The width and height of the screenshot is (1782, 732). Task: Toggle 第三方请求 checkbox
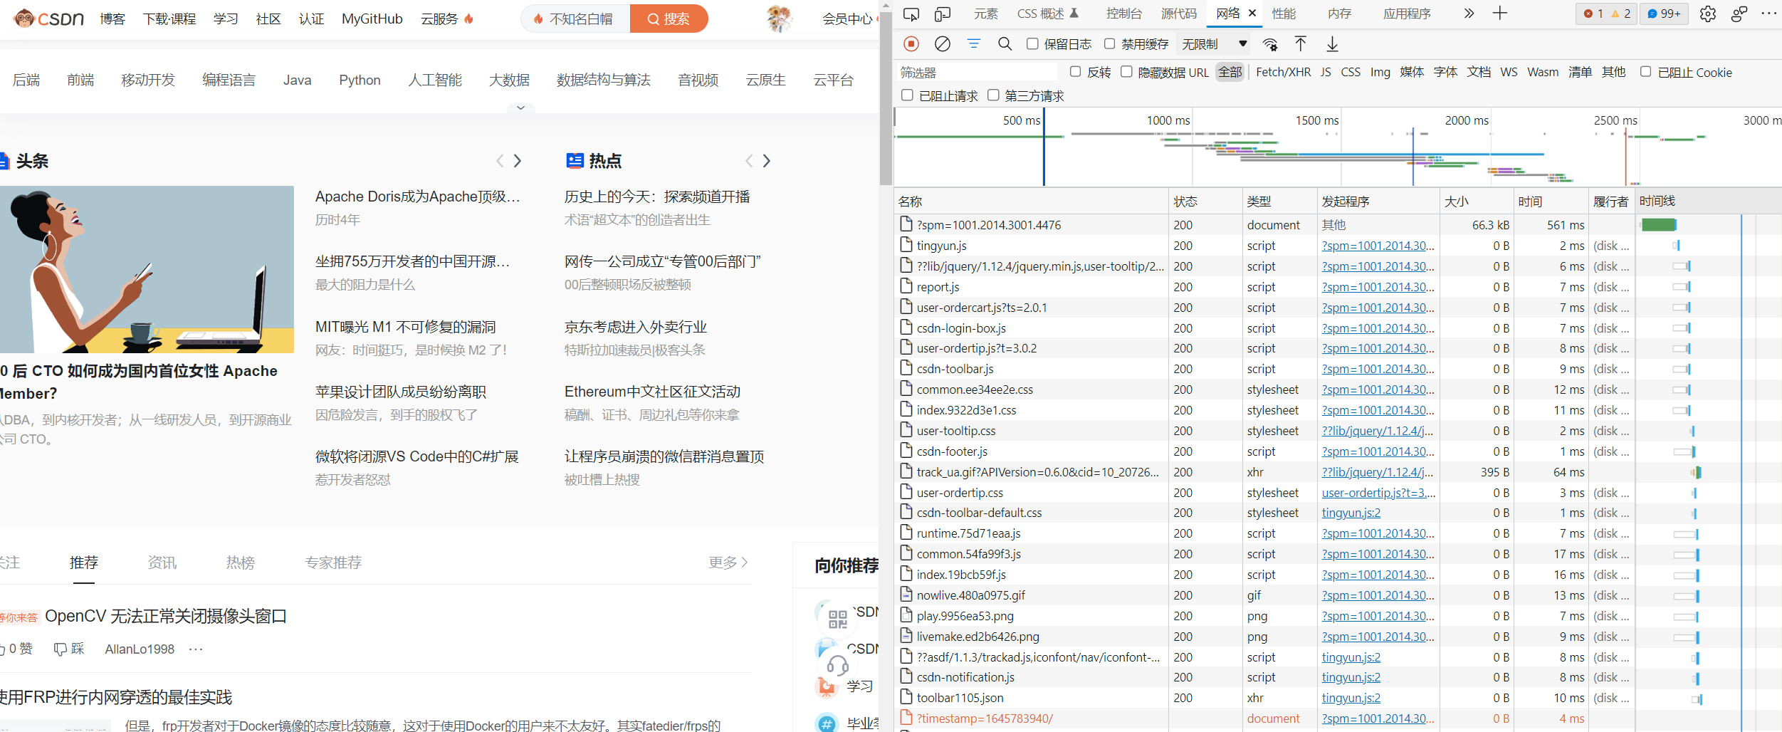[993, 95]
